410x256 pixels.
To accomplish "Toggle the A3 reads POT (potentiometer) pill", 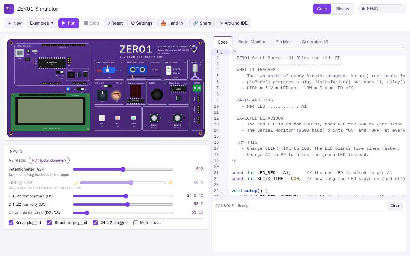I will tap(49, 160).
